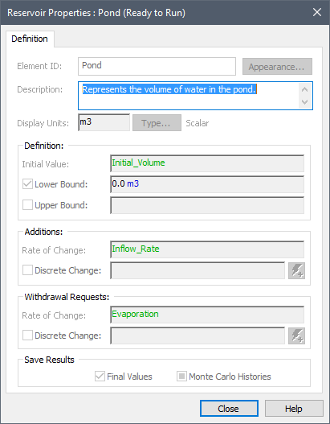Toggle the Final Values checkbox
The image size is (330, 424).
[100, 377]
